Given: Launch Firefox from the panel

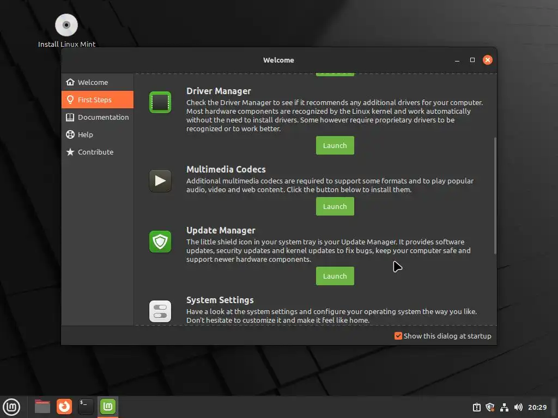Looking at the screenshot, I should click(64, 407).
